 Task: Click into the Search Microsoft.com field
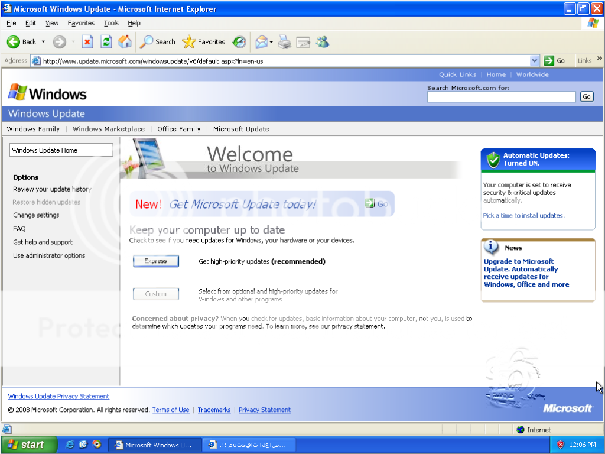[501, 97]
